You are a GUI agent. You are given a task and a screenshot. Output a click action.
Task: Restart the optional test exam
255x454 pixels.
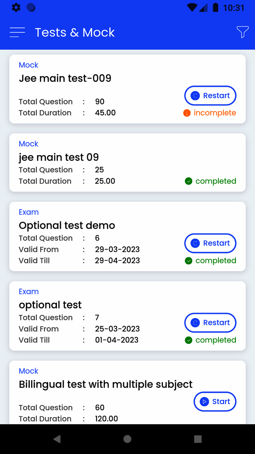point(210,323)
